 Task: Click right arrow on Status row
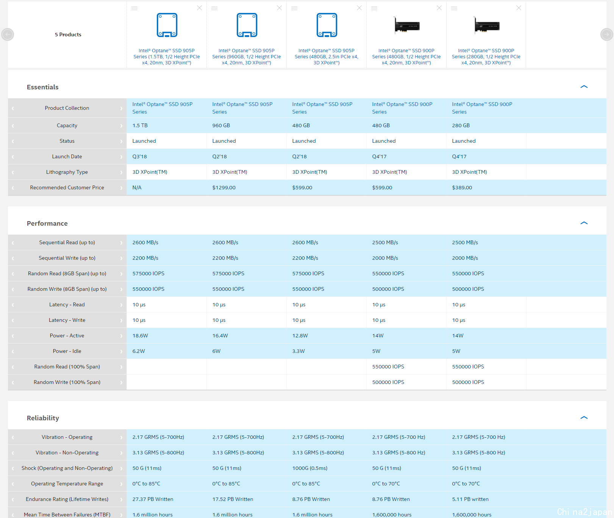pyautogui.click(x=121, y=141)
